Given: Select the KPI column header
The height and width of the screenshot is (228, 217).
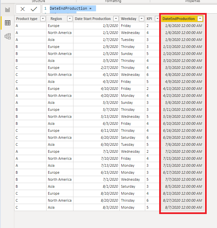Looking at the screenshot, I should pos(149,19).
